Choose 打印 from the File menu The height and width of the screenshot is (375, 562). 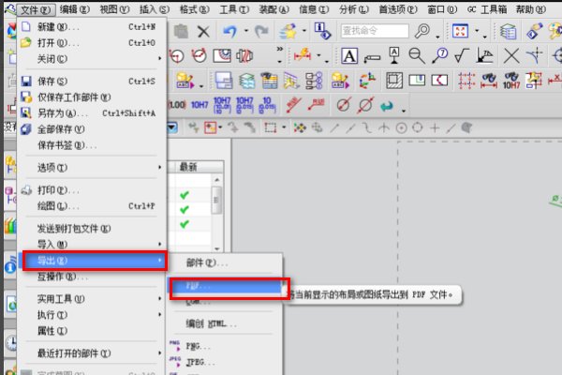pos(90,190)
